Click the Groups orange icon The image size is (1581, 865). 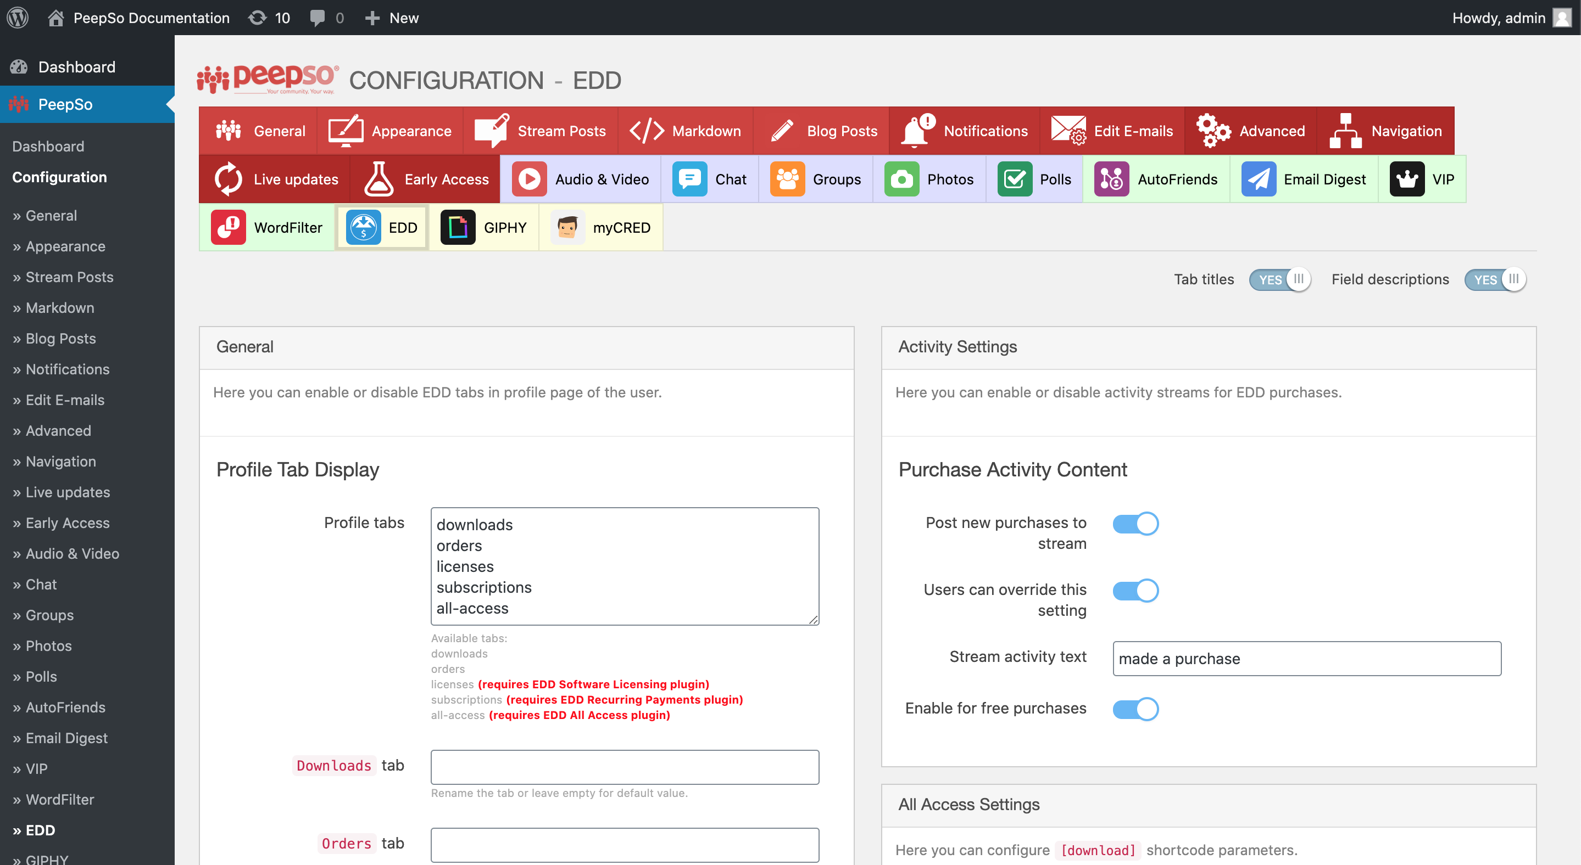coord(787,179)
